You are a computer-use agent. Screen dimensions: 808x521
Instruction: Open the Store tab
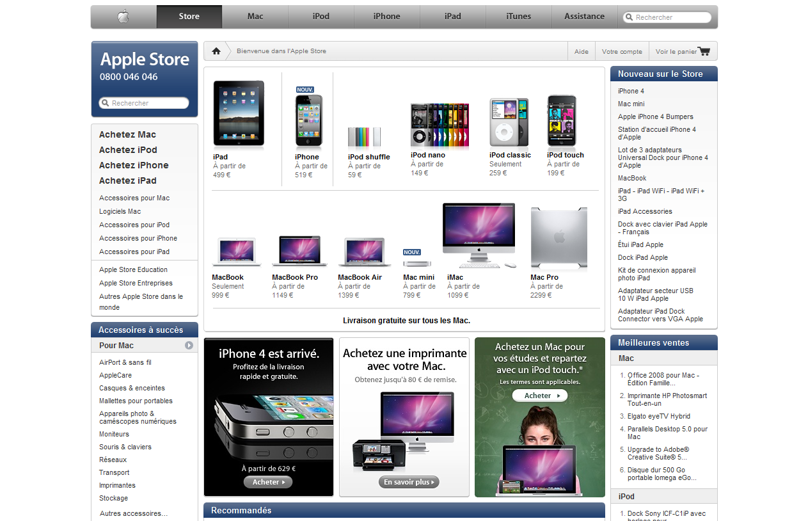click(189, 17)
